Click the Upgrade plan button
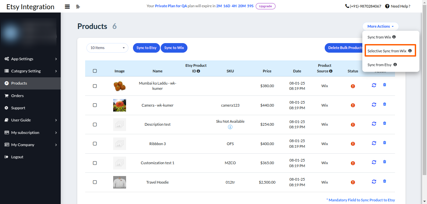The height and width of the screenshot is (204, 427). point(265,6)
